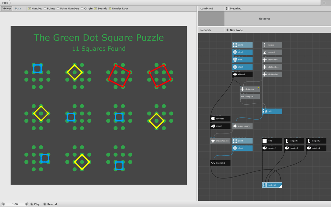Select the textpath1 node

point(294,141)
